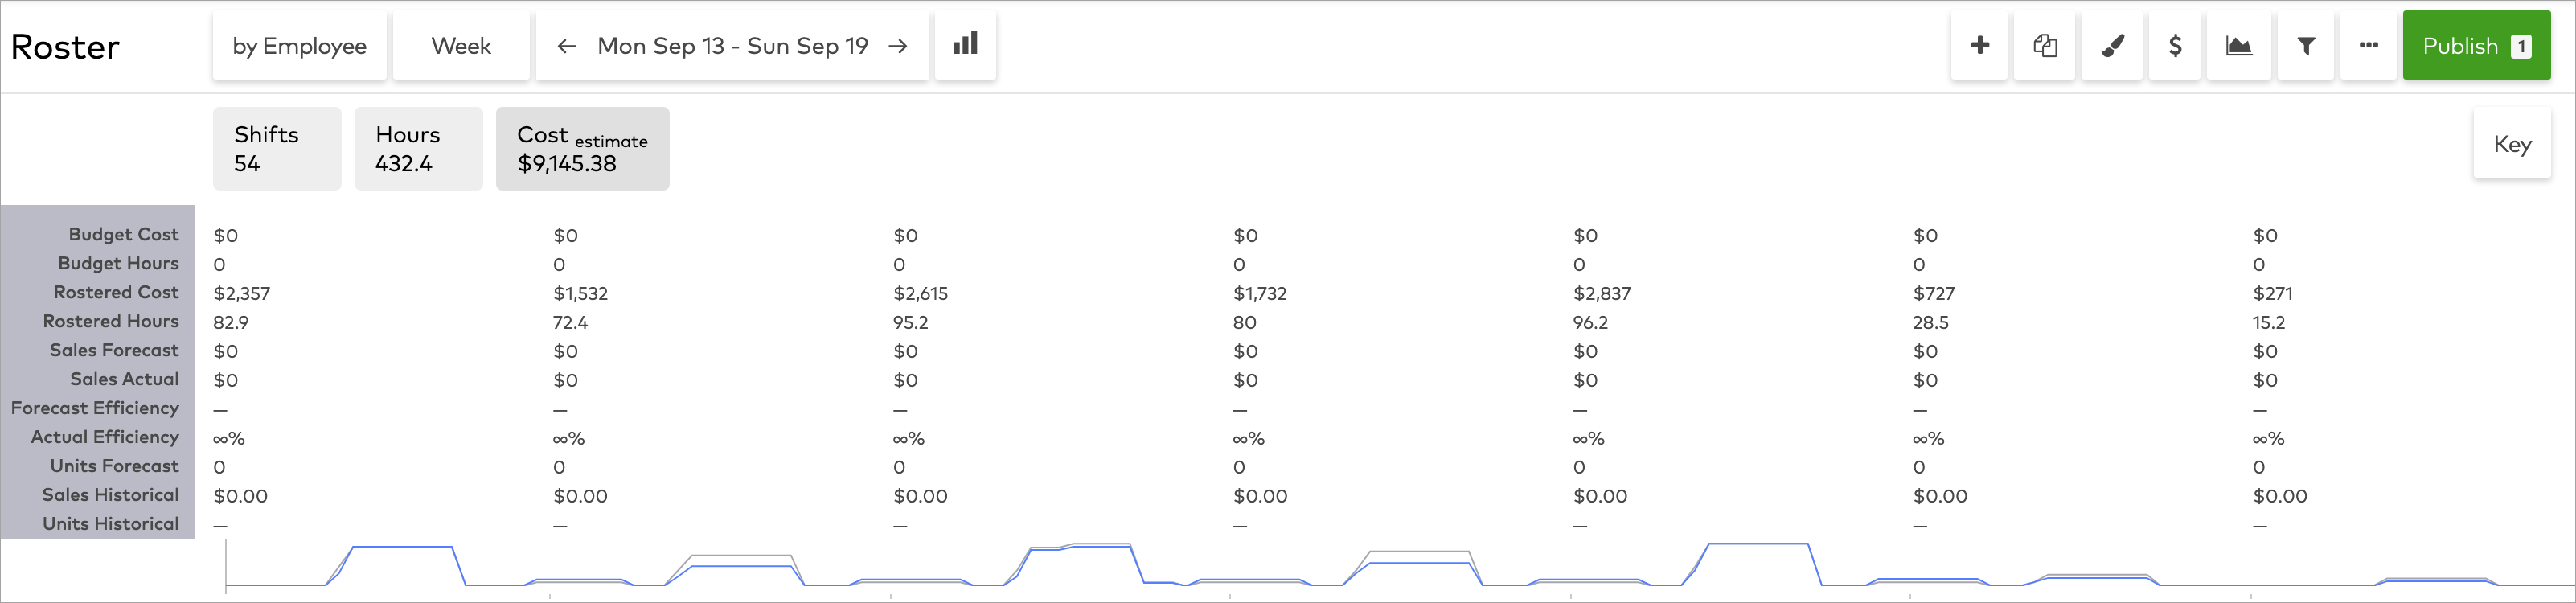Toggle the area chart graph icon
The width and height of the screenshot is (2576, 603).
[x=2239, y=46]
